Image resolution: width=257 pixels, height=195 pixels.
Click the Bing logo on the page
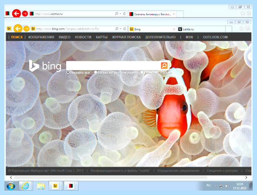[x=45, y=66]
